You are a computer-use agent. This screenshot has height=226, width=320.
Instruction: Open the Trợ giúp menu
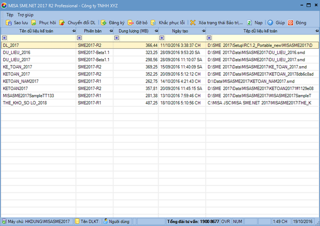(25, 15)
